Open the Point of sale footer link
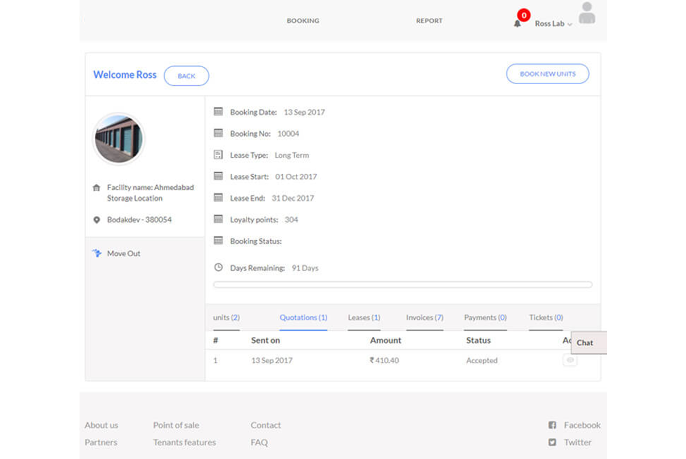Viewport: 686px width, 459px height. pos(176,425)
